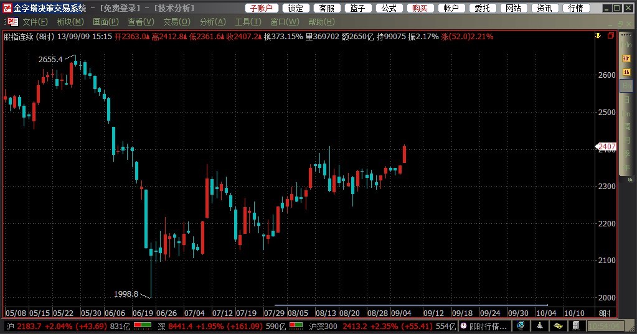Image resolution: width=637 pixels, height=334 pixels.
Task: Click the yellow marker icon above price axis
Action: click(598, 37)
